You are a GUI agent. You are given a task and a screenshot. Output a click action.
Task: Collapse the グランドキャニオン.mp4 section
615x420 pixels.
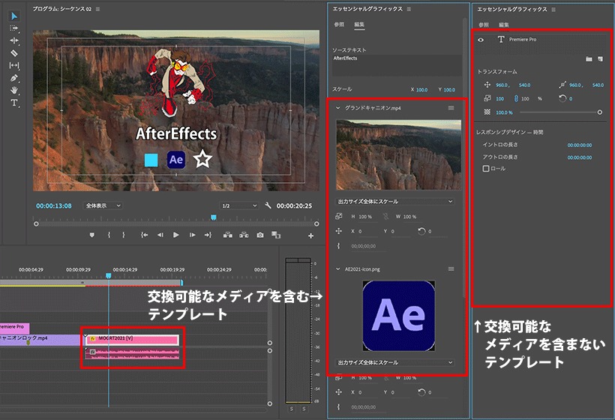[337, 108]
